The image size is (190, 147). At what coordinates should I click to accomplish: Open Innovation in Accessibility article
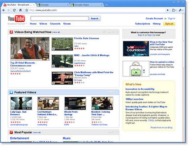pos(140,89)
